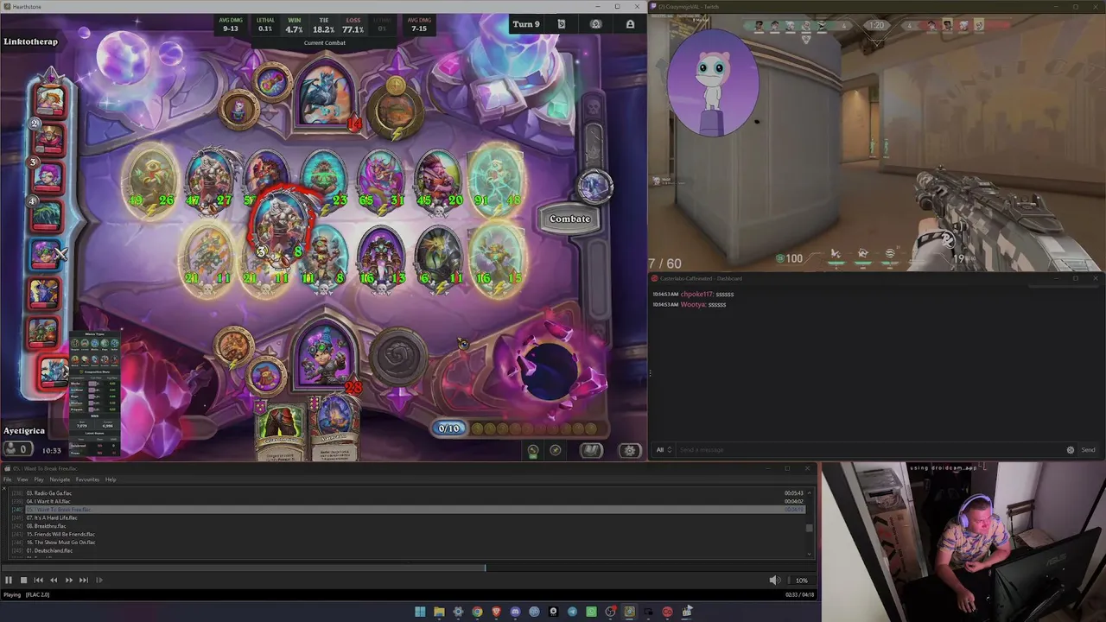Open Google Chrome from the taskbar
Screen dimensions: 1106x622
[477, 612]
